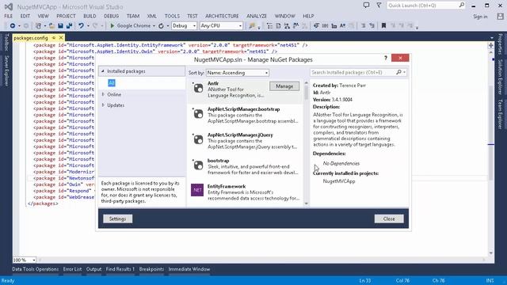
Task: Click the EntityFramework .NET package icon
Action: coord(197,190)
